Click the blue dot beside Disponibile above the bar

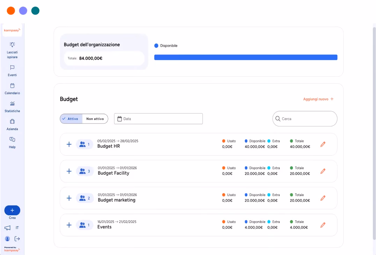[156, 46]
